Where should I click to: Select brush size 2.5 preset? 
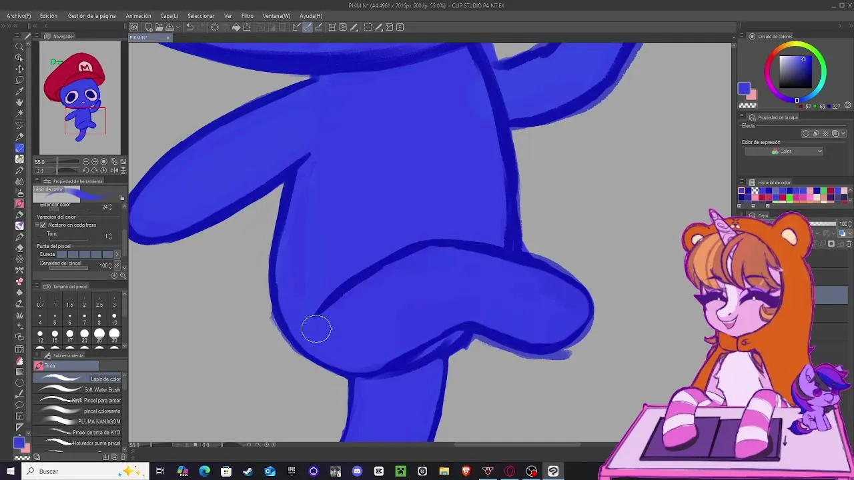coord(99,301)
